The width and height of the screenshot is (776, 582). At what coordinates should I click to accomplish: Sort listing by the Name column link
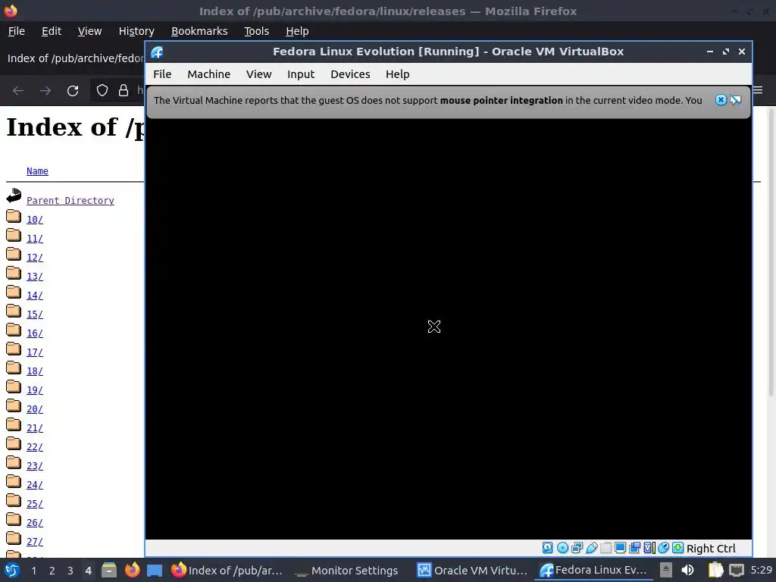37,171
